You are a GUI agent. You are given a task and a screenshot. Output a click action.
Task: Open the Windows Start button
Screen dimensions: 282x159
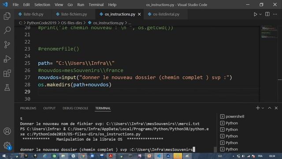coord(4,156)
